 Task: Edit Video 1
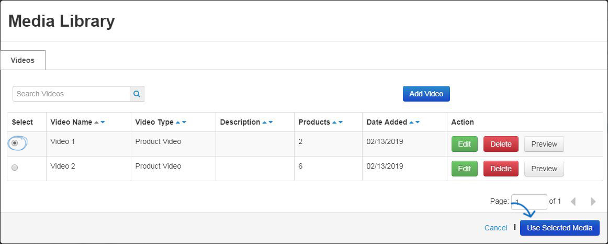point(464,144)
